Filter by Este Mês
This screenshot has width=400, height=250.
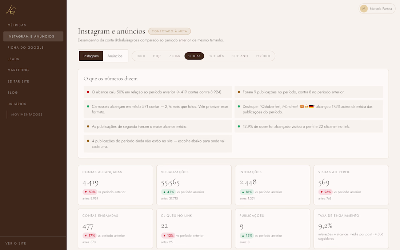click(216, 56)
